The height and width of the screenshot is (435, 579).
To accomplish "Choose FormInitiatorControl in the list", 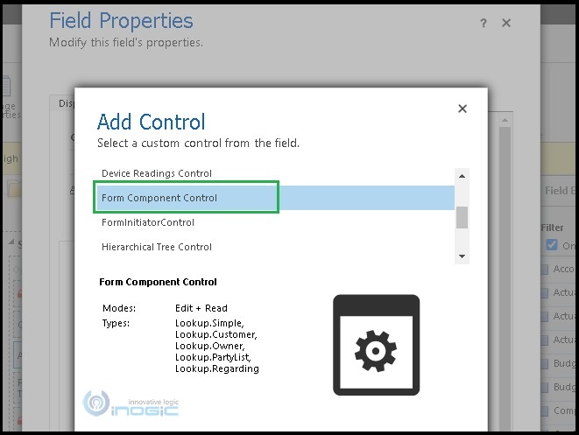I will point(148,222).
